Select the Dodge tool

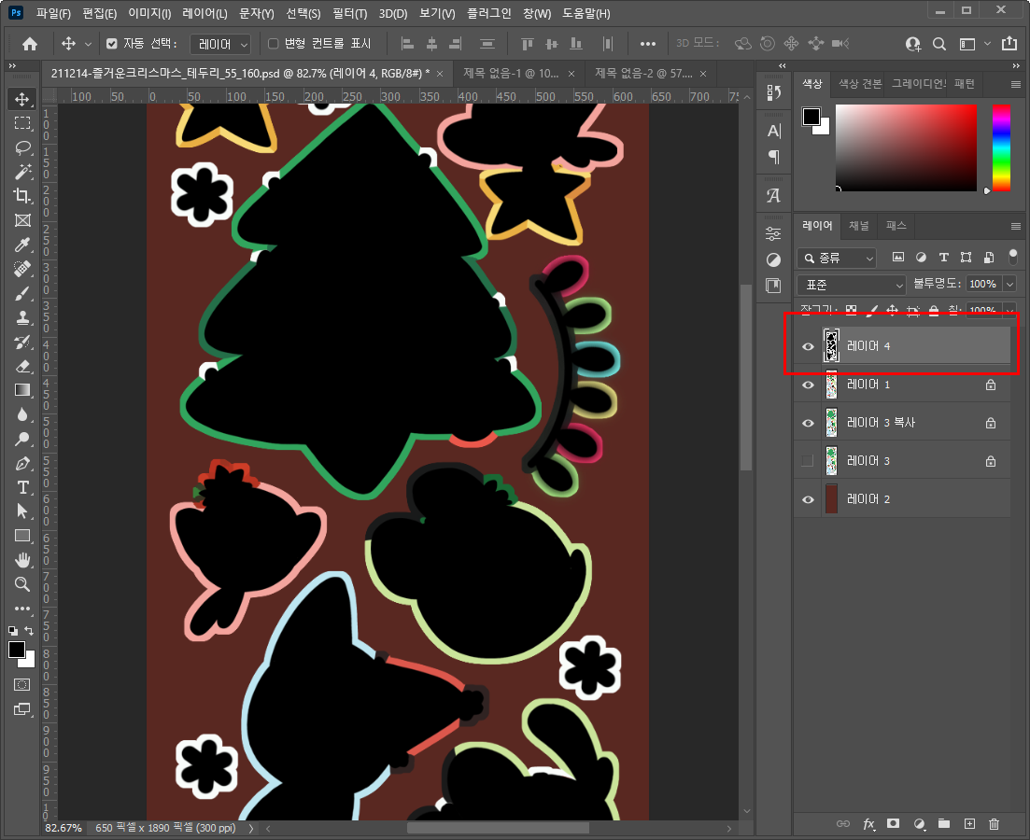[x=22, y=439]
